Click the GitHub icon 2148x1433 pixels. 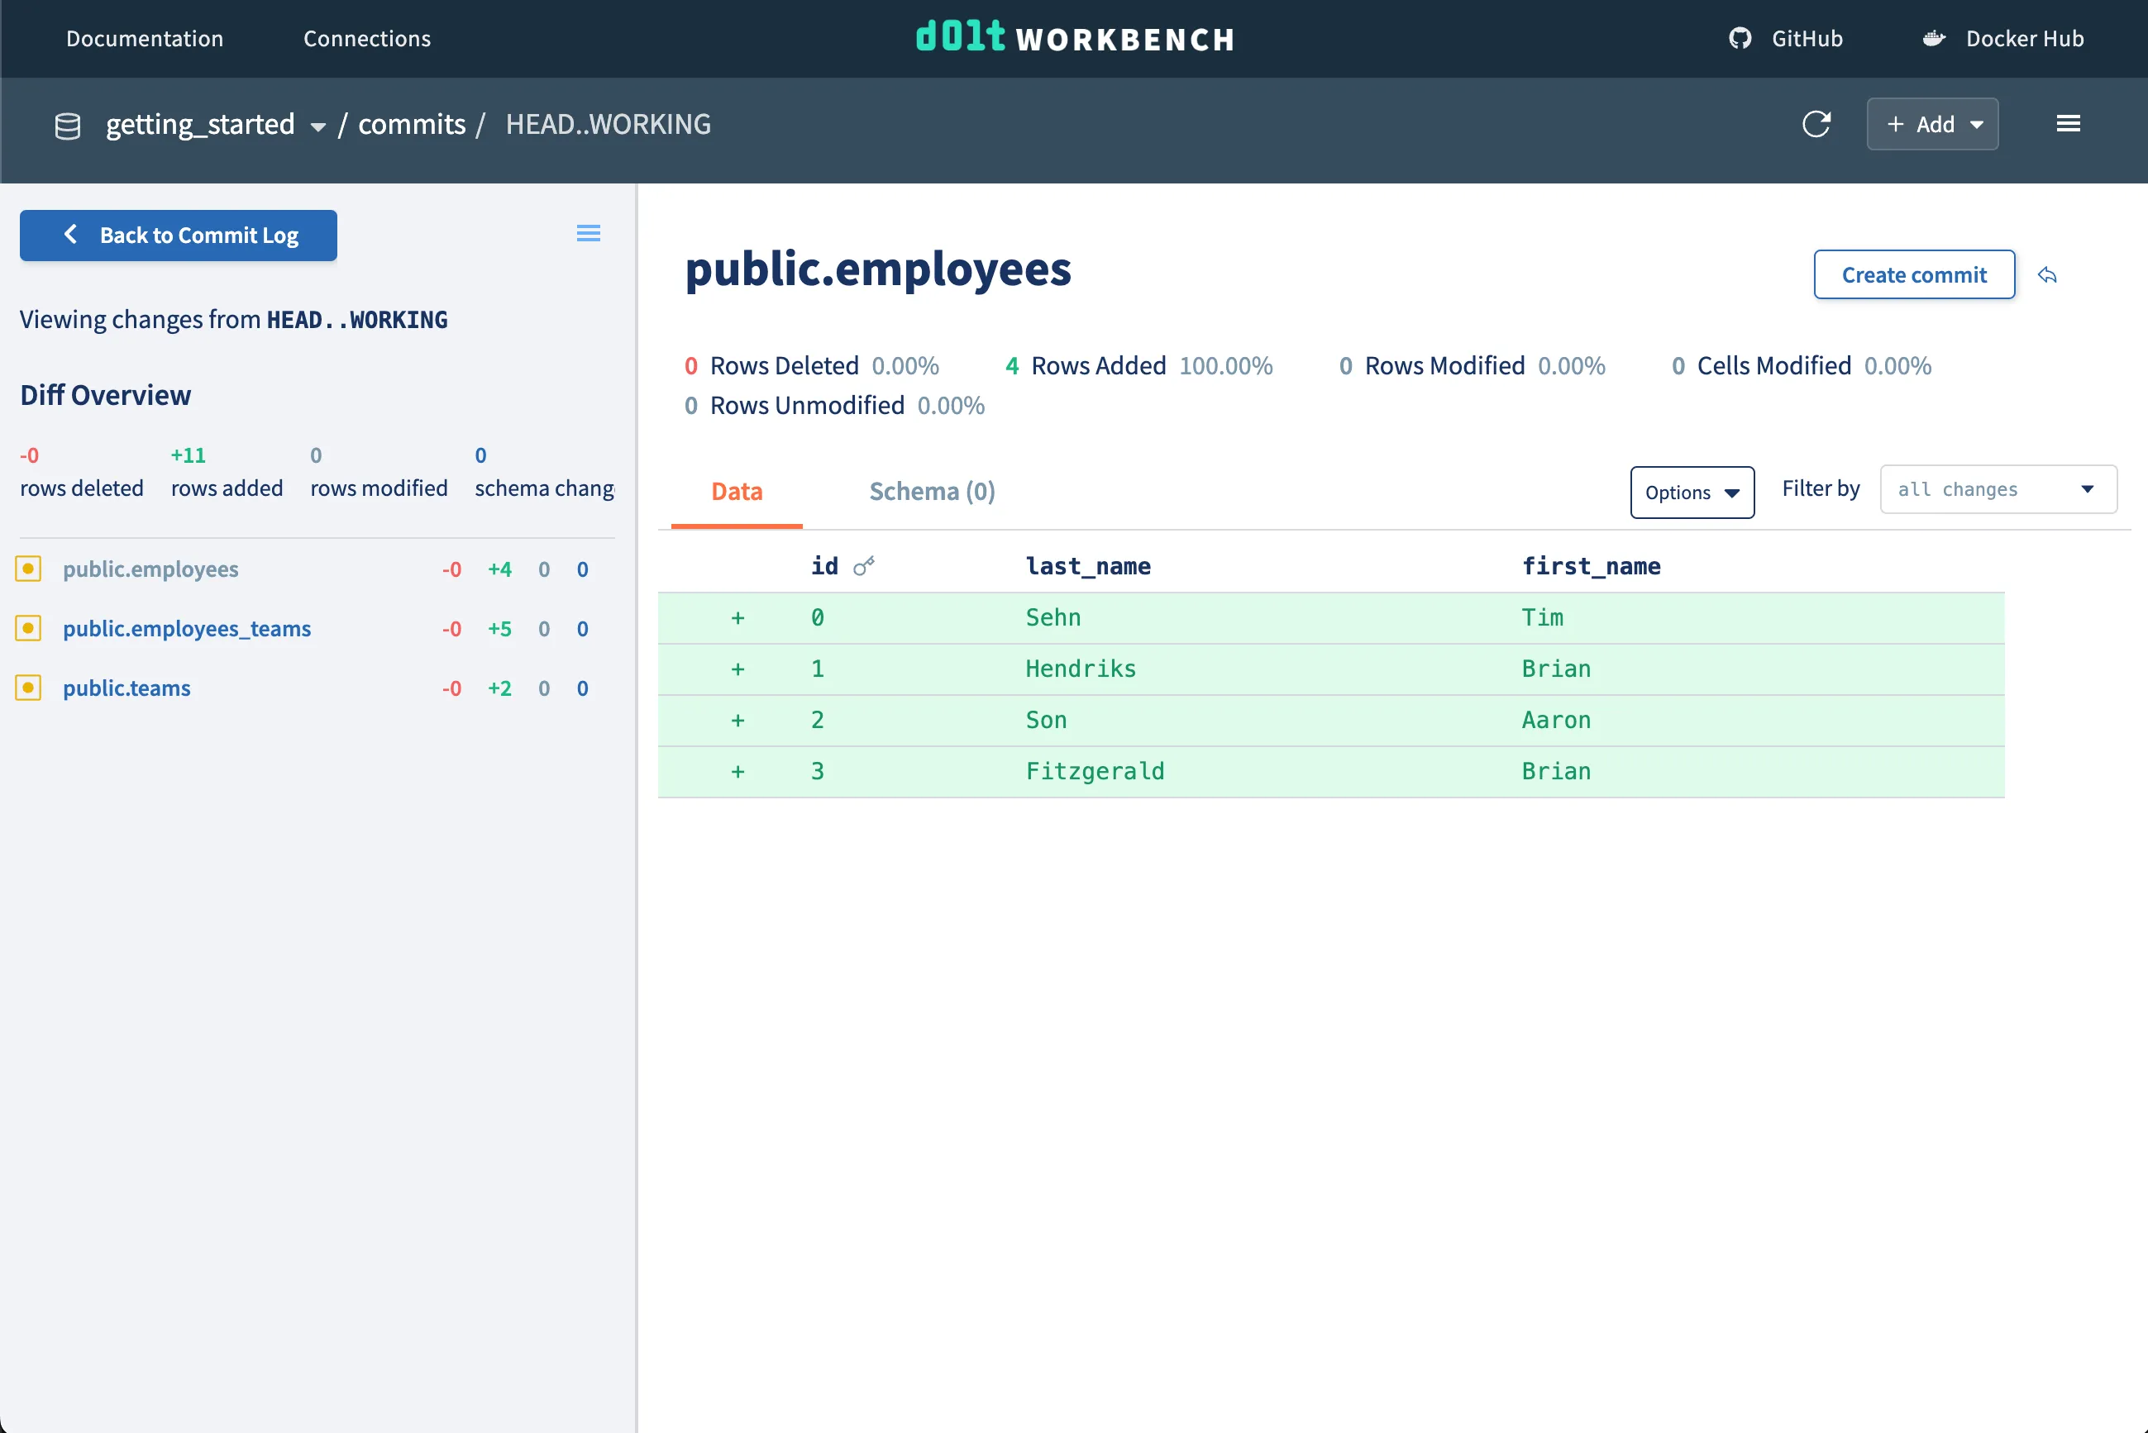pos(1740,38)
